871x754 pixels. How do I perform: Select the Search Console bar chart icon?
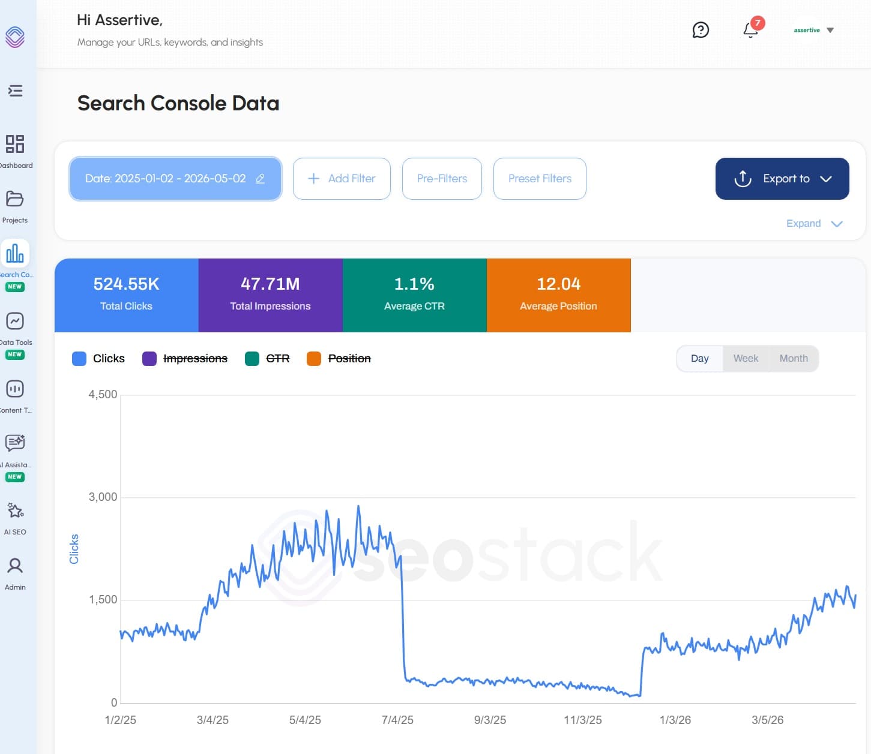coord(15,253)
